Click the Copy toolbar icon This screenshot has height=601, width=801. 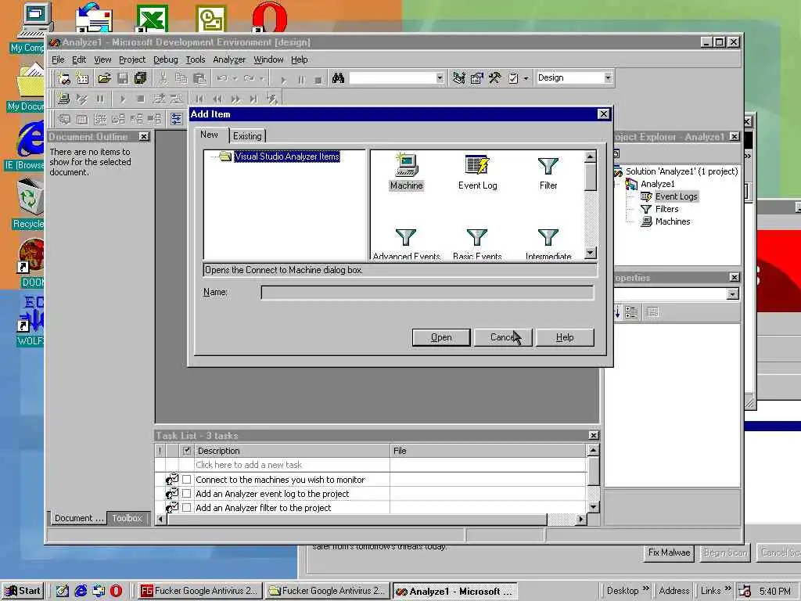pyautogui.click(x=181, y=78)
